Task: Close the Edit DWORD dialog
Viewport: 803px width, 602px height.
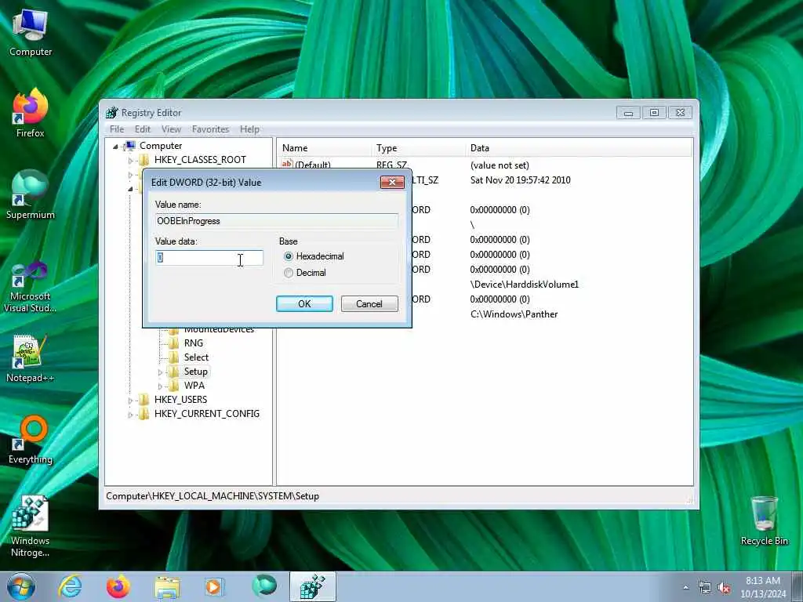Action: pyautogui.click(x=392, y=182)
